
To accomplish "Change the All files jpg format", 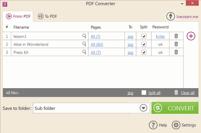I will pos(130,93).
